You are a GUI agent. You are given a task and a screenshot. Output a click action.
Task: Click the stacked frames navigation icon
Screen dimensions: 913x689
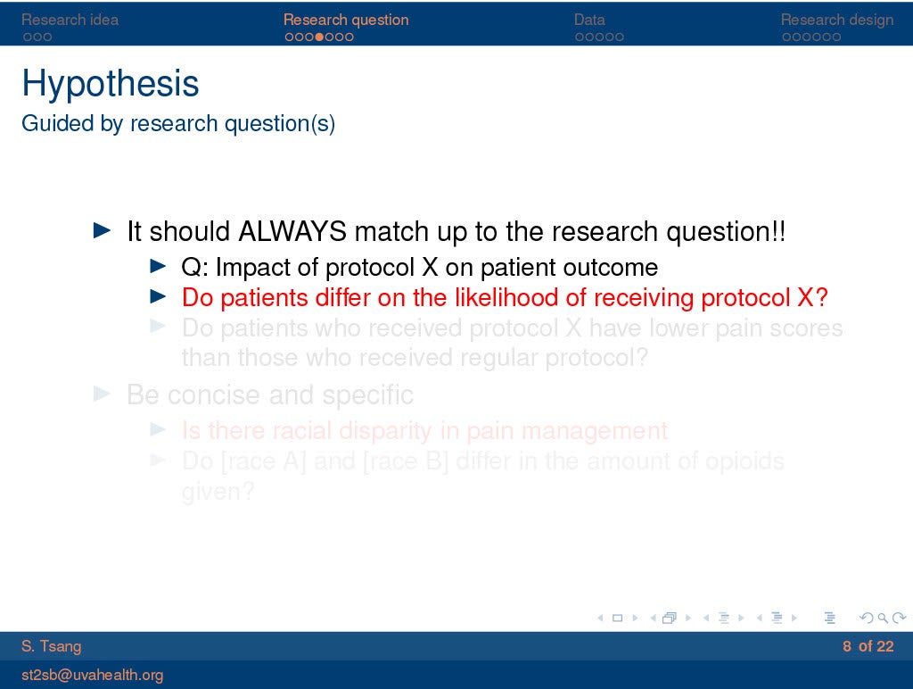coord(670,618)
